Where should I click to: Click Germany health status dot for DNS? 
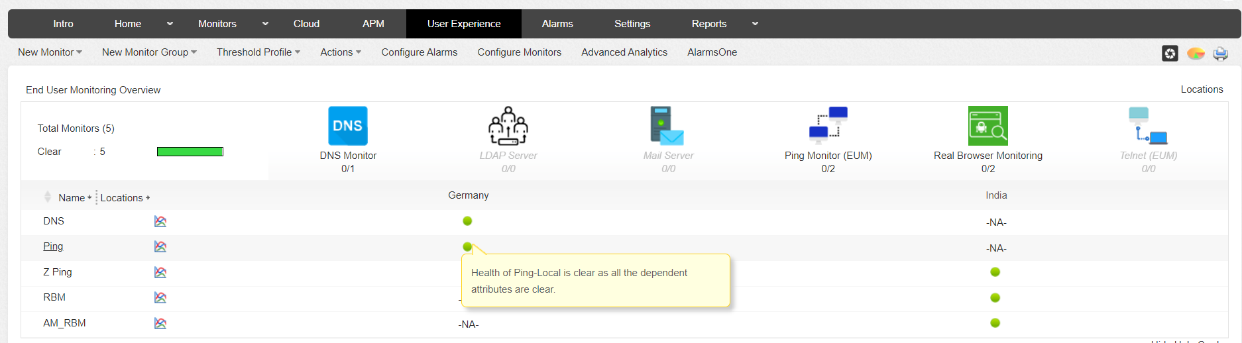click(467, 221)
